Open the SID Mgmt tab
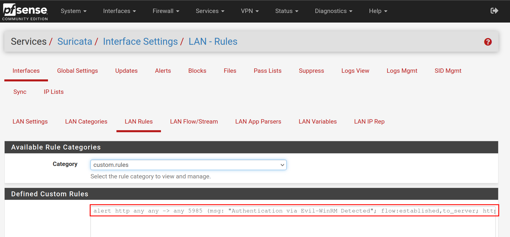Screen dimensions: 510x237 (448, 71)
